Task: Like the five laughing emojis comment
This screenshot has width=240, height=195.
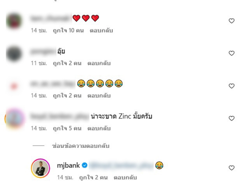Action: click(x=231, y=86)
